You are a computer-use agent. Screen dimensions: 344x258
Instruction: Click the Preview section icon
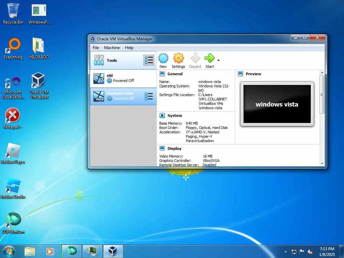[x=241, y=74]
